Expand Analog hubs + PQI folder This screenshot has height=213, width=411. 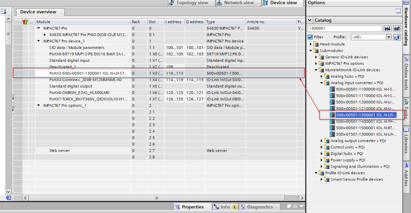[322, 76]
